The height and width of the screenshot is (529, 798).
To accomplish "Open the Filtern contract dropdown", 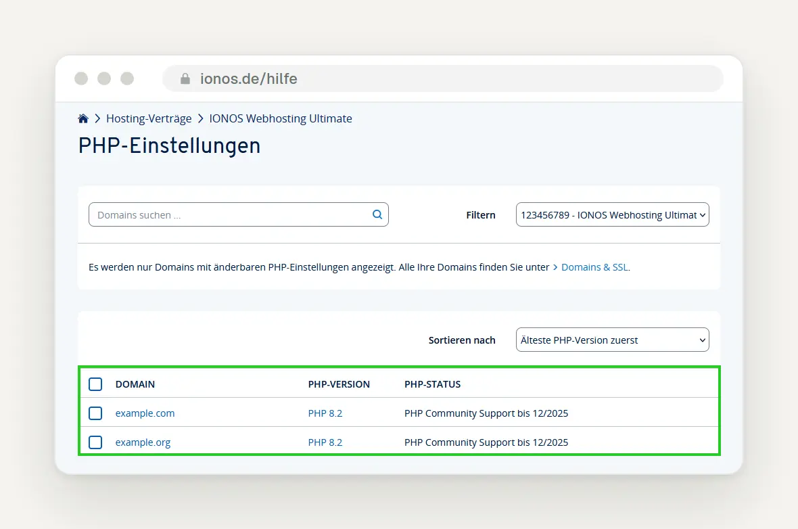I will [x=612, y=214].
